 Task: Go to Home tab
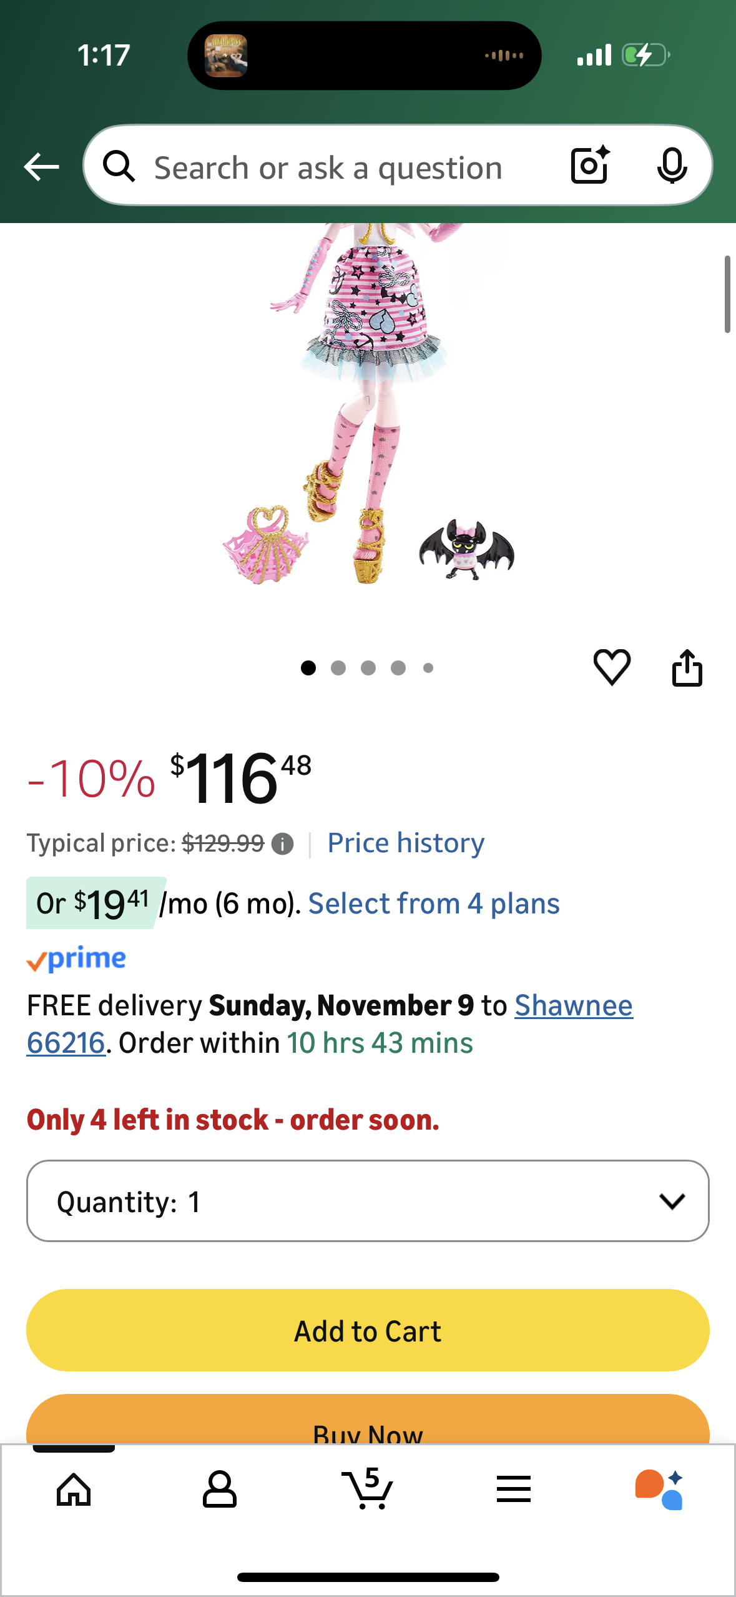click(x=74, y=1490)
